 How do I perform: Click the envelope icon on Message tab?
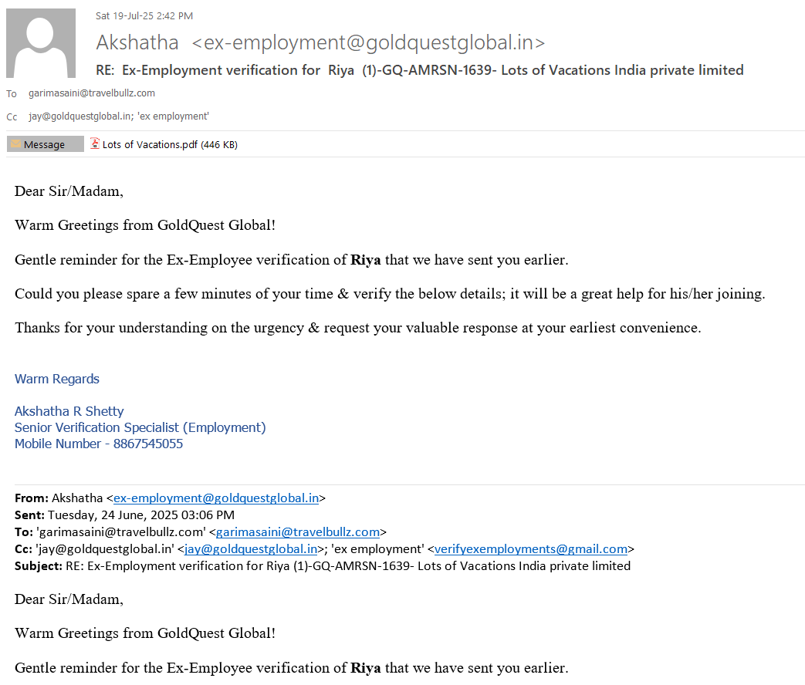pos(15,144)
